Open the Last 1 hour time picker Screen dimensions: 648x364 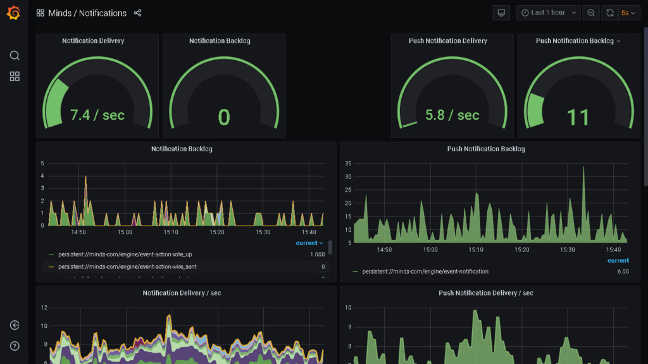click(548, 13)
